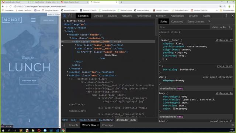236x133 pixels.
Task: Expand the div header__logo node
Action: [75, 45]
